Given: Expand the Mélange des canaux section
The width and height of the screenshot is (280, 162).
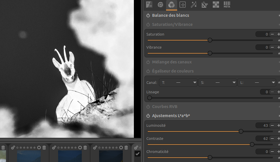Looking at the screenshot, I should [172, 62].
